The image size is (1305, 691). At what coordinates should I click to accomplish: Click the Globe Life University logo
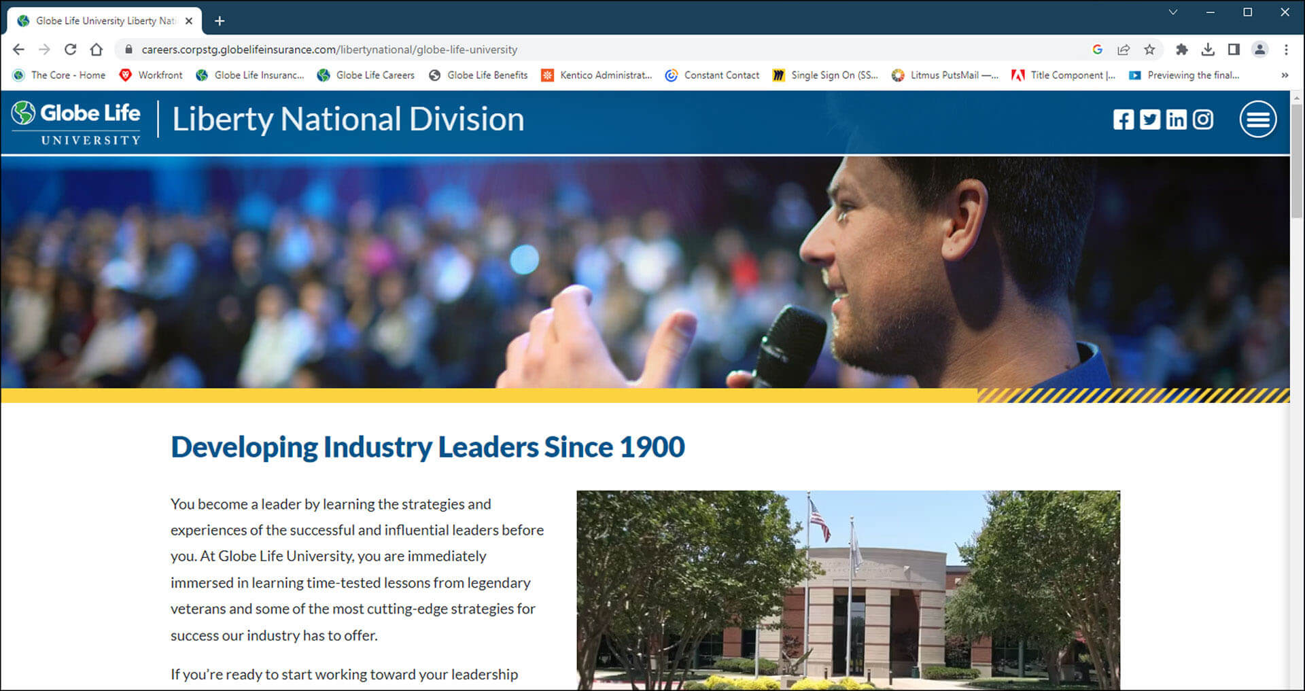pos(76,122)
